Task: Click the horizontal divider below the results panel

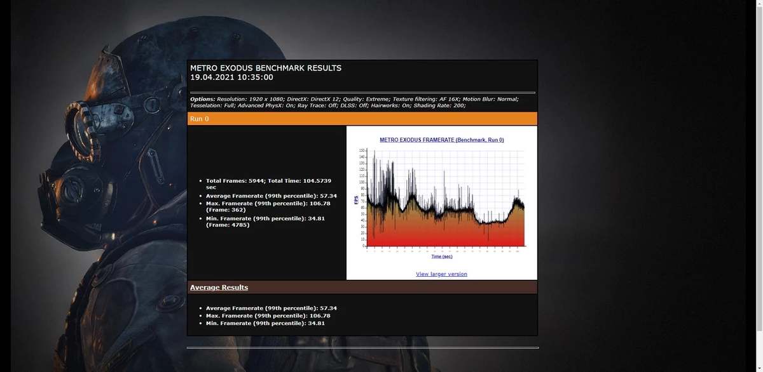Action: tap(362, 348)
